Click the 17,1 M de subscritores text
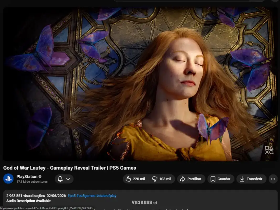The image size is (280, 210). coord(32,182)
